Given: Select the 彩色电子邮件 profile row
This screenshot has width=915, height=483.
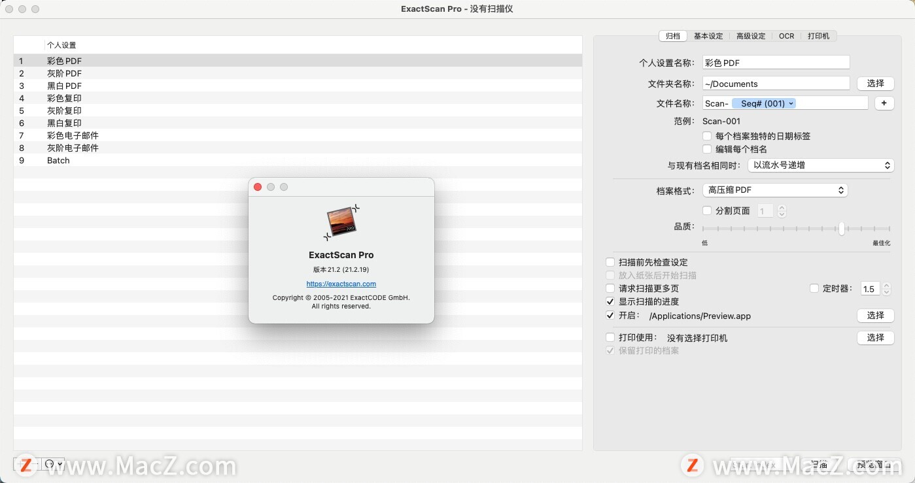Looking at the screenshot, I should coord(298,135).
